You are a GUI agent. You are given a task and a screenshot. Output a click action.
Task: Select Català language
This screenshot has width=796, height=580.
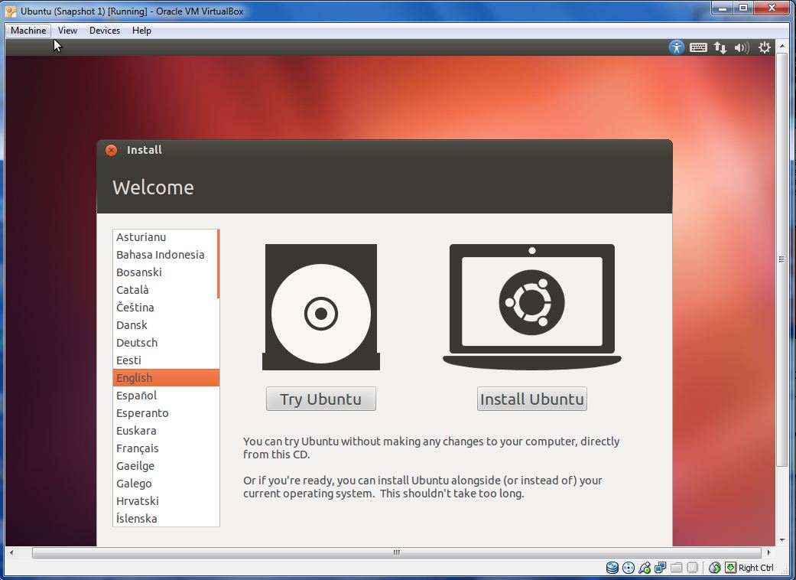pyautogui.click(x=165, y=290)
